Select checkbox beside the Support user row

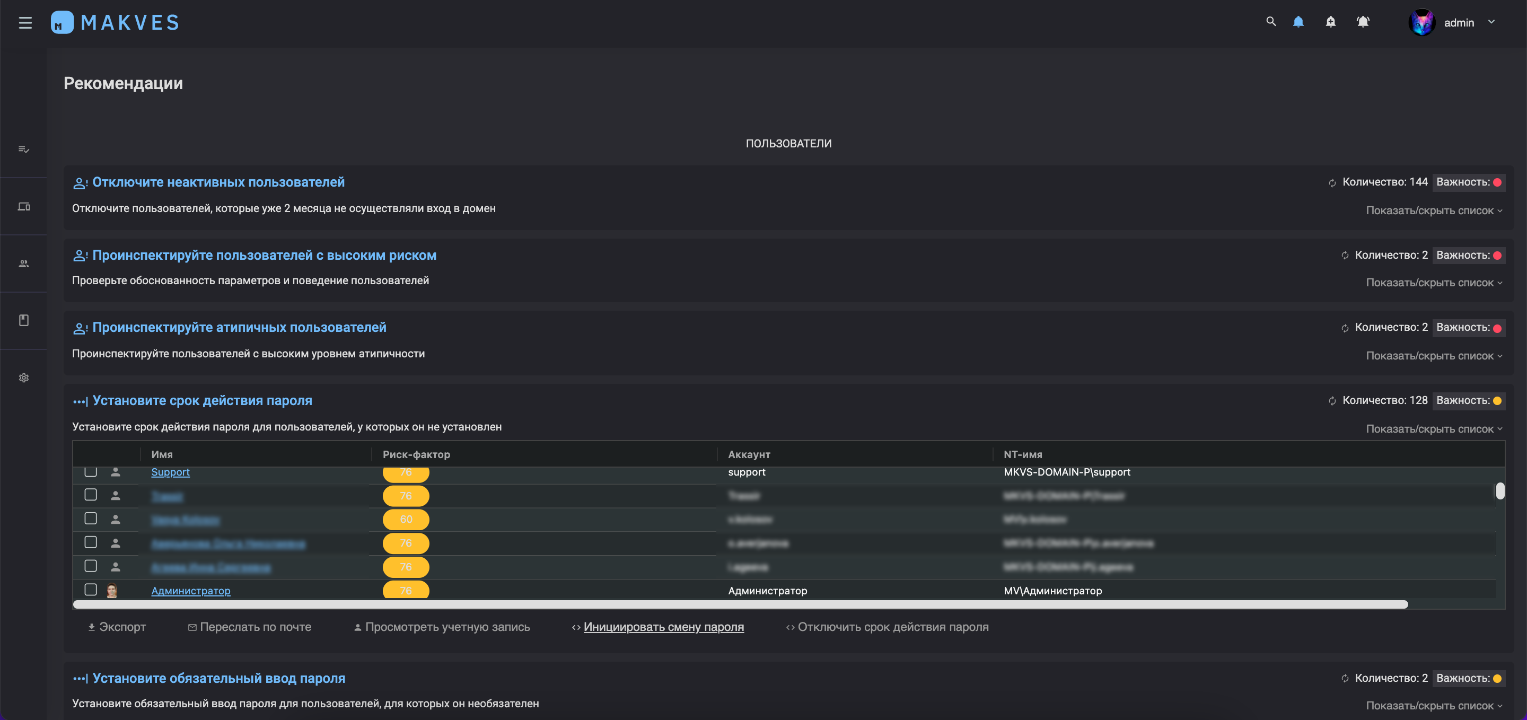91,472
